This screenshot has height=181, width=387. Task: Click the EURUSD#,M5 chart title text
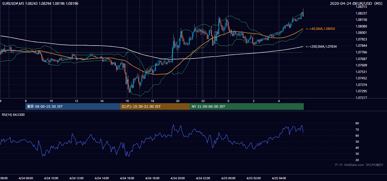pos(41,3)
